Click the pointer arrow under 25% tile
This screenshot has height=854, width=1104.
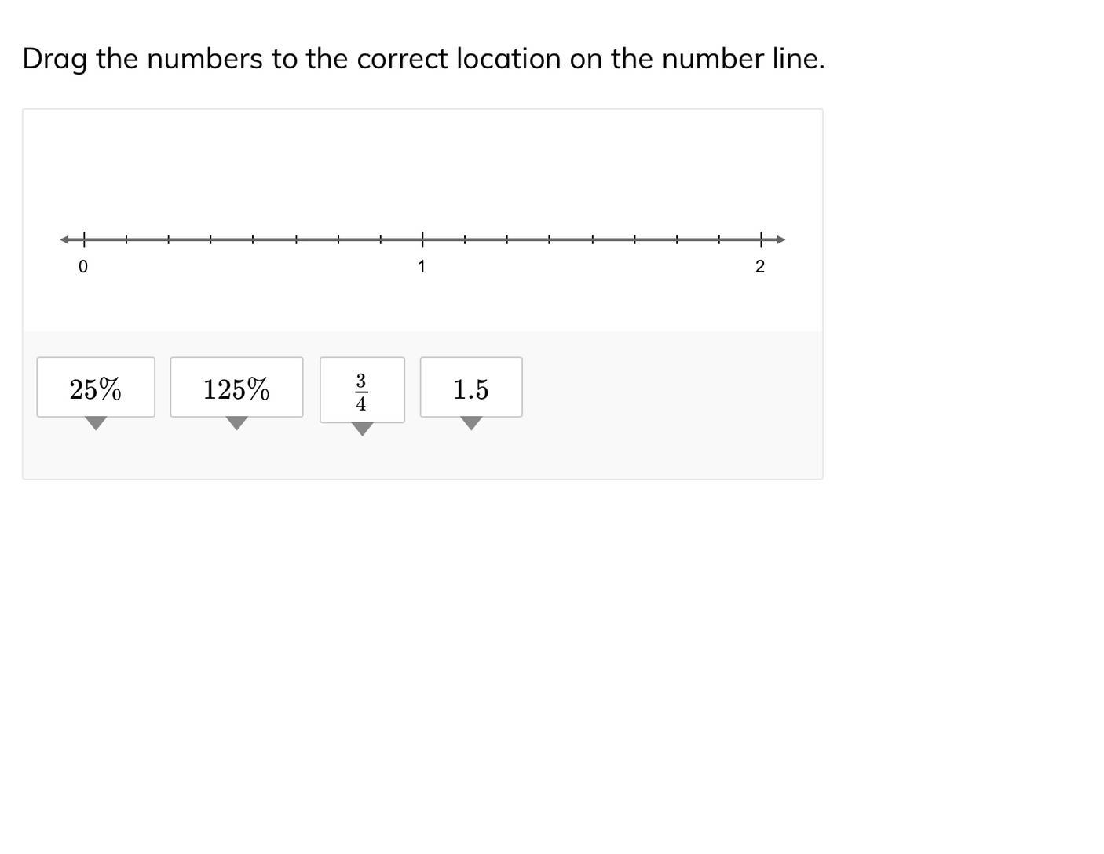pyautogui.click(x=96, y=424)
